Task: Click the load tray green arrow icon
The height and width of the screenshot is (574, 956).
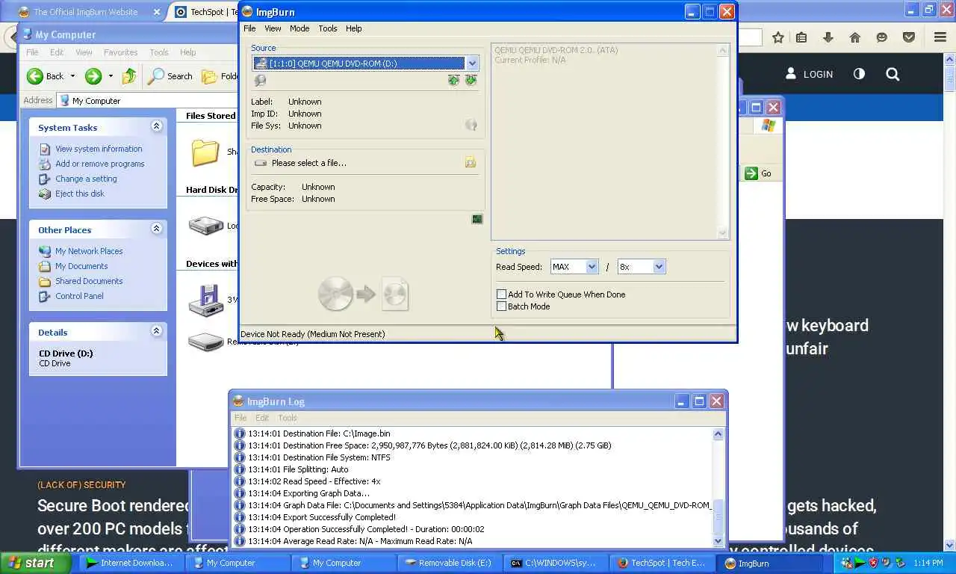Action: pyautogui.click(x=453, y=80)
